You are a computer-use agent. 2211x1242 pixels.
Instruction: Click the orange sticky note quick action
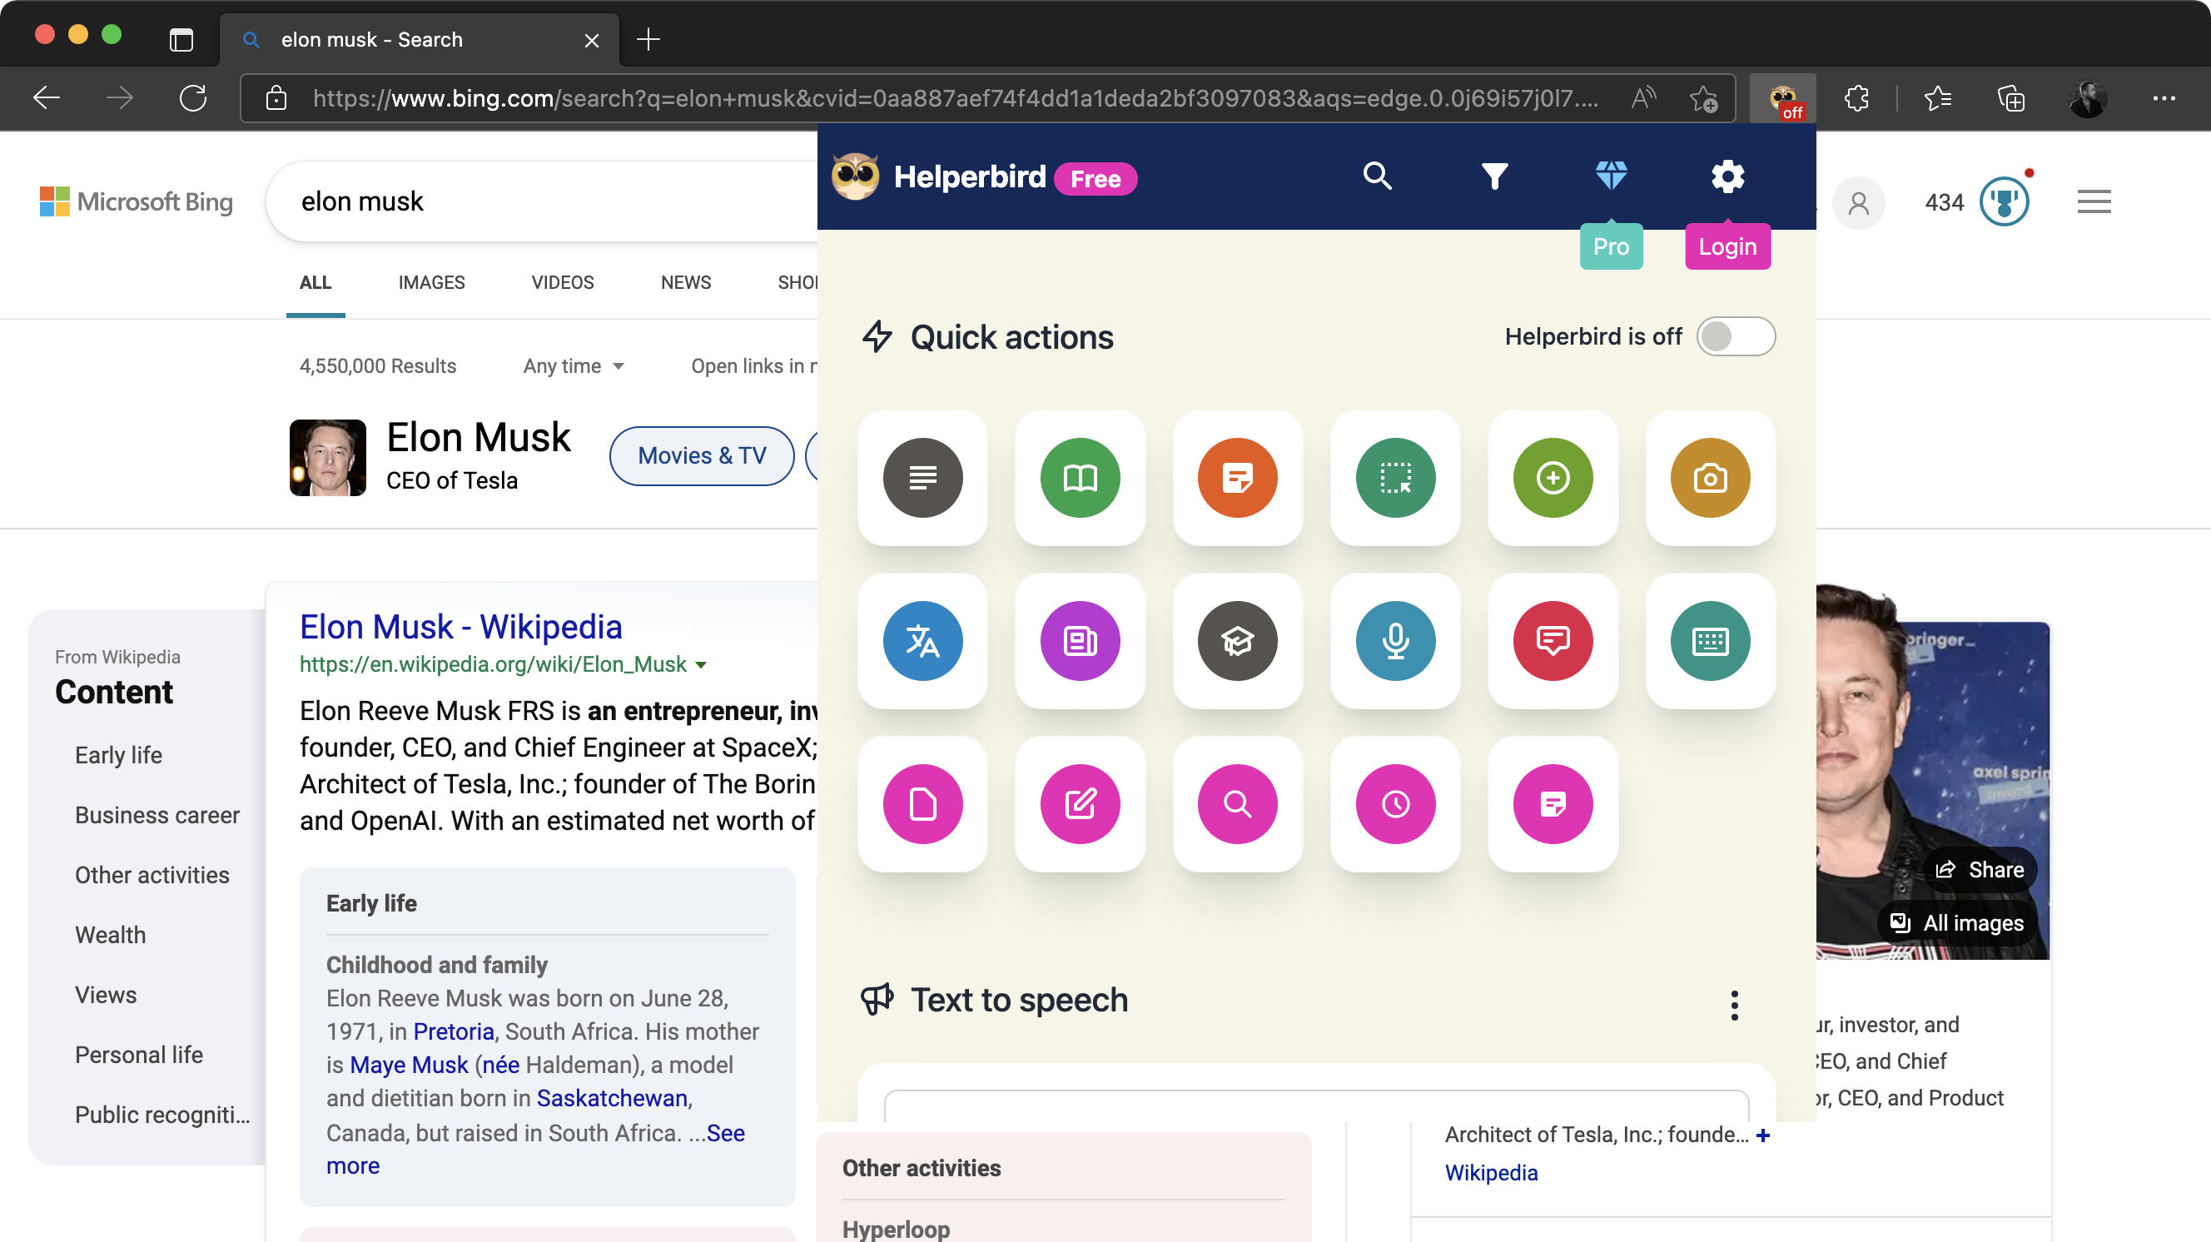tap(1237, 477)
